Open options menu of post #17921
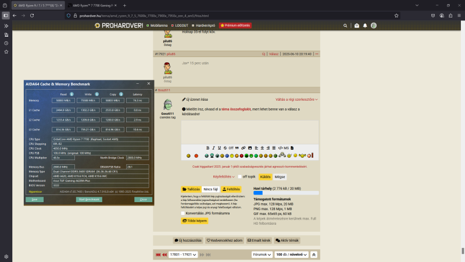The image size is (465, 262). point(317,54)
